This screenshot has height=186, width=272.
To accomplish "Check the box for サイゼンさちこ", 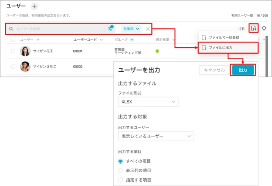I will click(x=13, y=67).
